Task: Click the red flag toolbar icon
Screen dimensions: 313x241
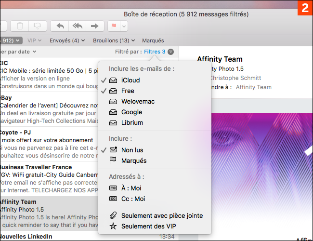Action: point(114,26)
